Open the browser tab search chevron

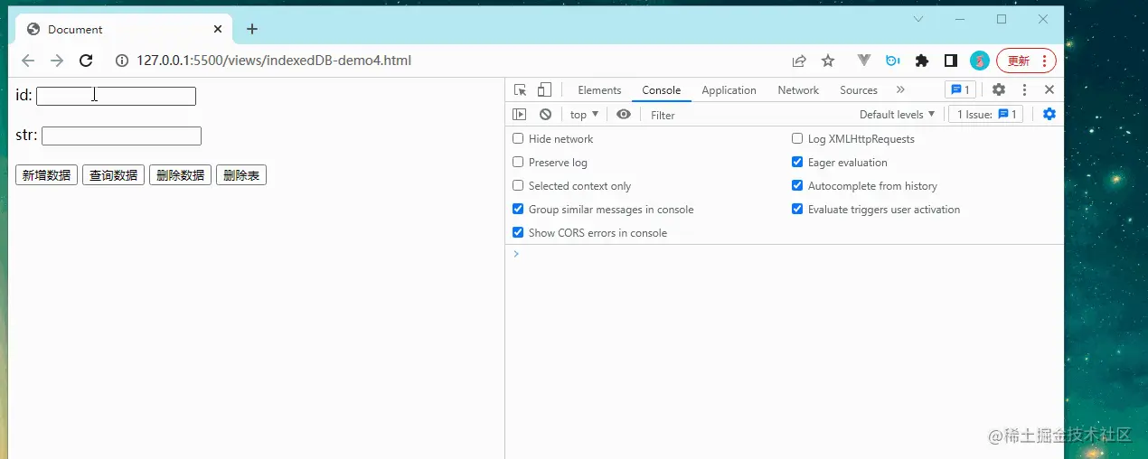(x=918, y=19)
